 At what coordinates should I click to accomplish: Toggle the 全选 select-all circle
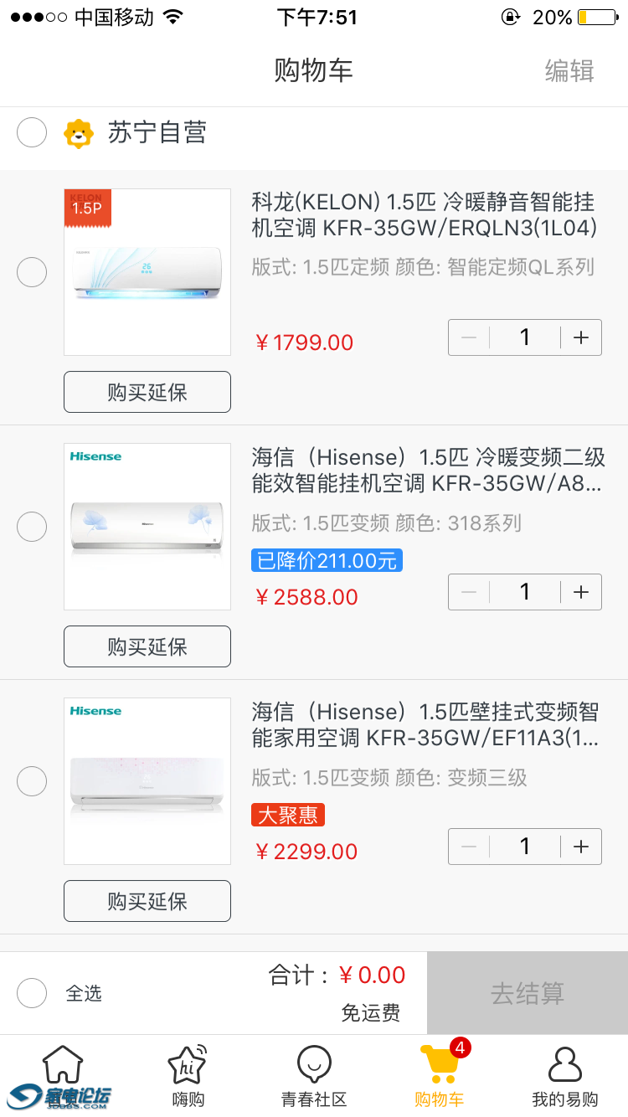[x=32, y=993]
